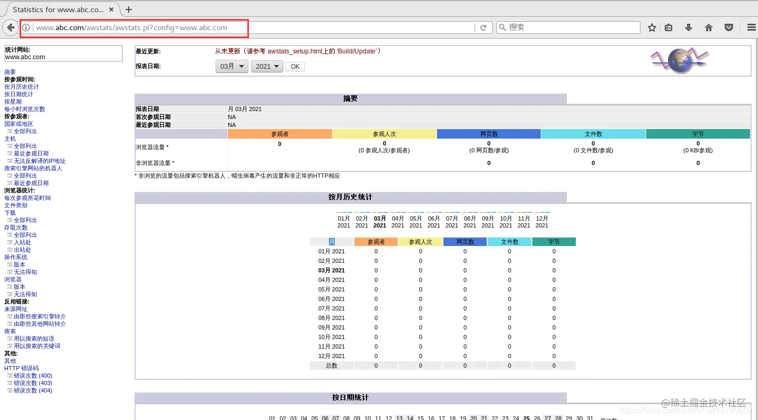Open the 03月 month dropdown

pyautogui.click(x=232, y=66)
